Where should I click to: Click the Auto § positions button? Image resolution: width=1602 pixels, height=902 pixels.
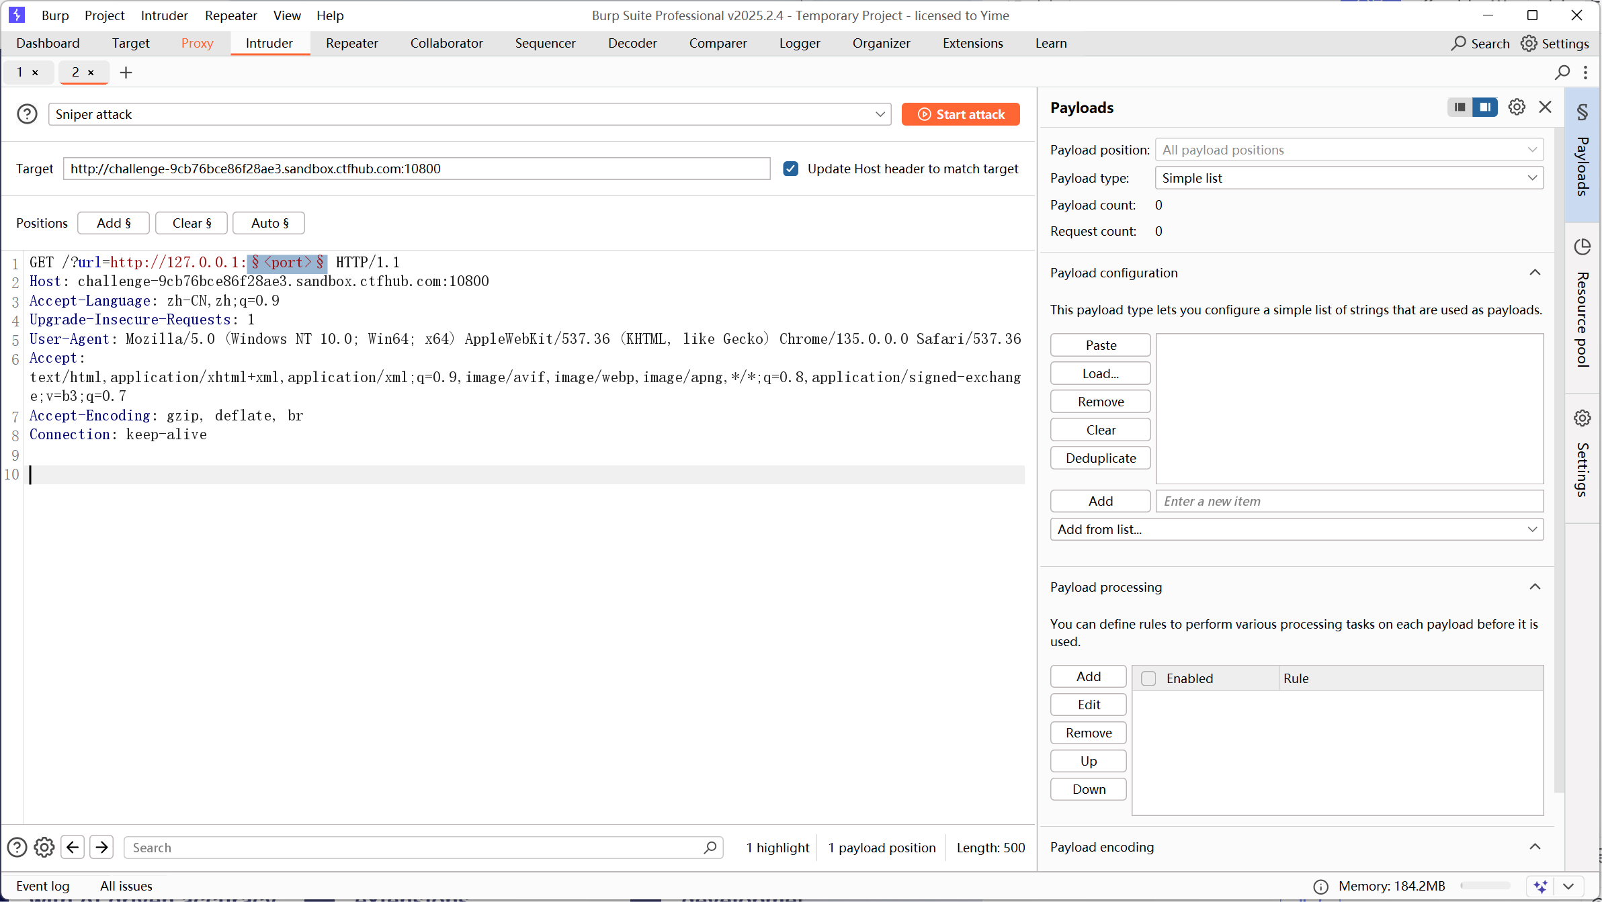[269, 223]
